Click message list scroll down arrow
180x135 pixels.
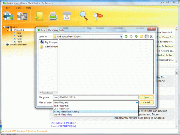tap(177, 61)
